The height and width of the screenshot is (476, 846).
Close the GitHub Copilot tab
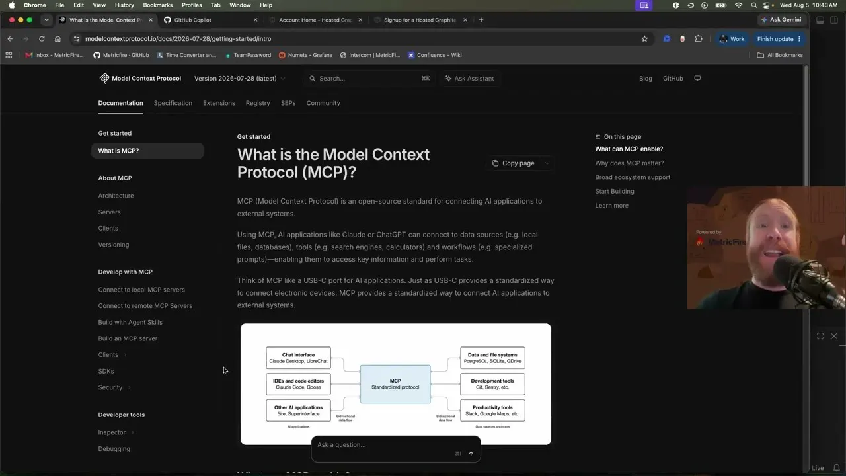click(x=255, y=20)
